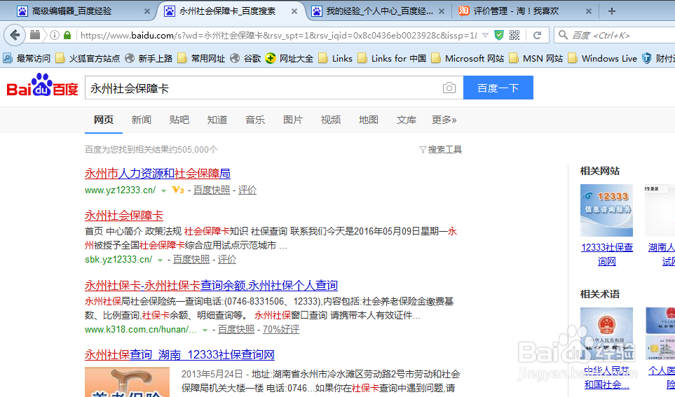The width and height of the screenshot is (675, 397).
Task: Click the V3 credibility badge
Action: (x=178, y=190)
